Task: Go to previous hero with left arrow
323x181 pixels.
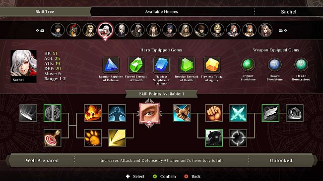Action: (40, 30)
